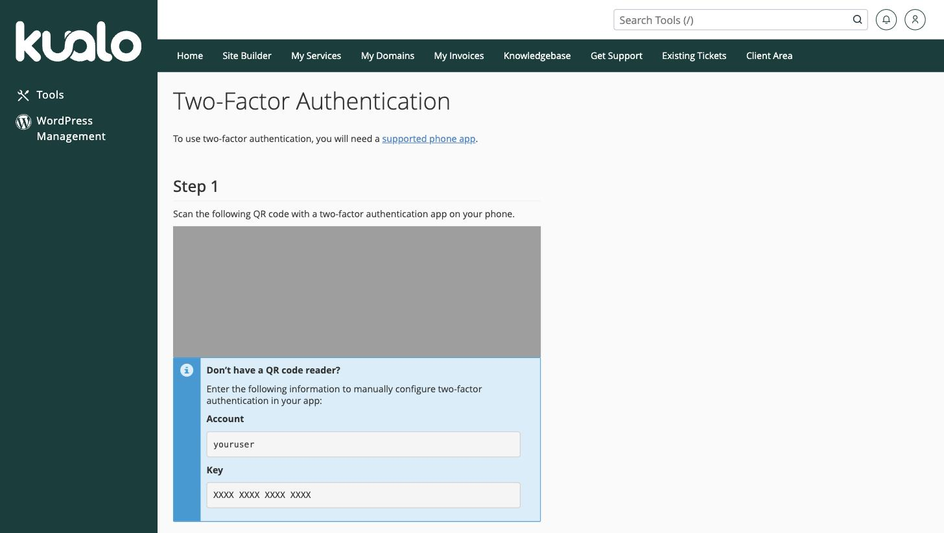This screenshot has width=944, height=533.
Task: Open the user account icon
Action: click(x=915, y=19)
